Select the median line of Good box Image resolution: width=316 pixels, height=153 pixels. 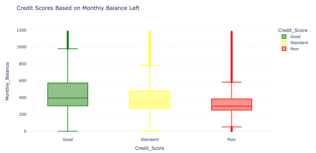coord(68,98)
